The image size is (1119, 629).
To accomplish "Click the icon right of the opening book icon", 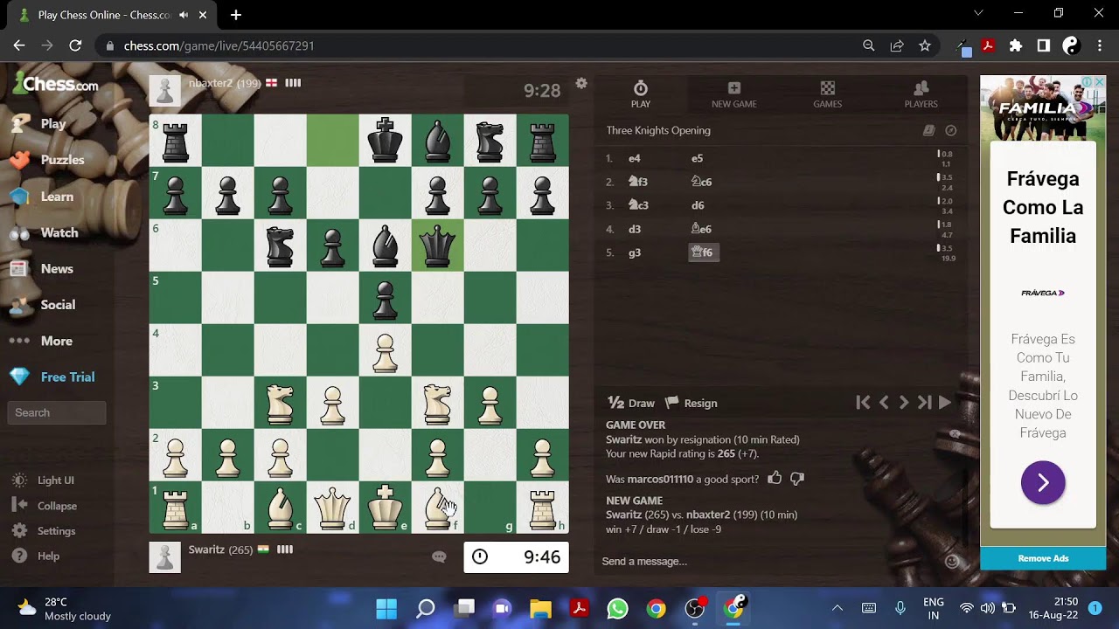I will tap(951, 130).
